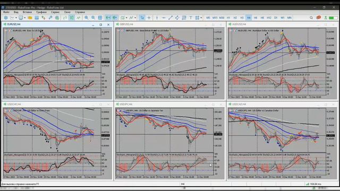Switch timeframe to W1

point(282,18)
